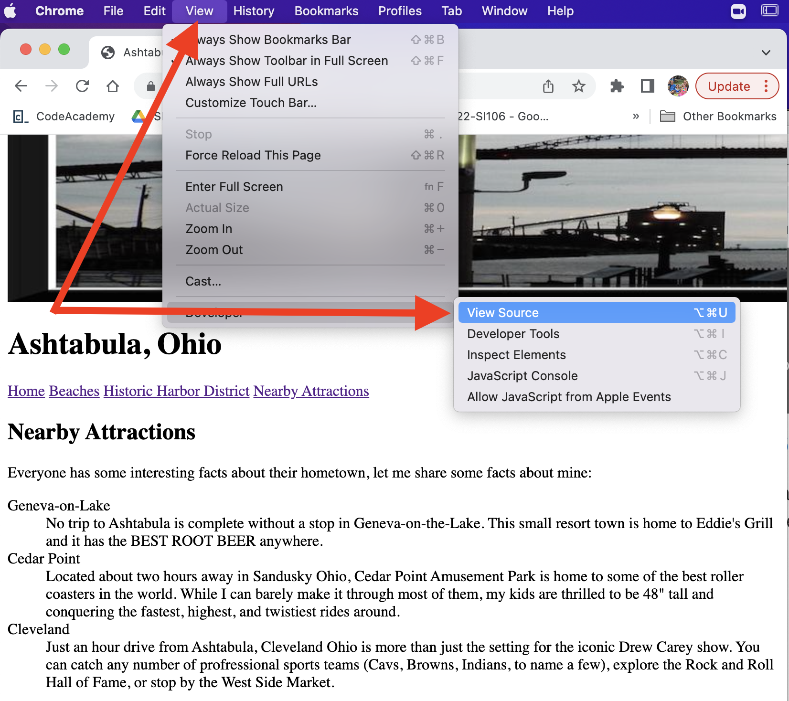Open the Other Bookmarks folder
The height and width of the screenshot is (701, 789).
[718, 117]
